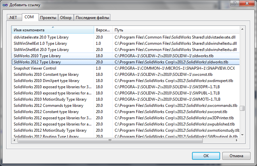Click path ending swcommands.tlb

(x=176, y=106)
